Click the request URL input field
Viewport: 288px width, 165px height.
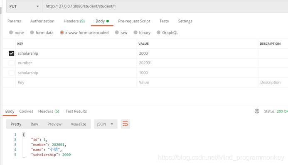click(165, 6)
